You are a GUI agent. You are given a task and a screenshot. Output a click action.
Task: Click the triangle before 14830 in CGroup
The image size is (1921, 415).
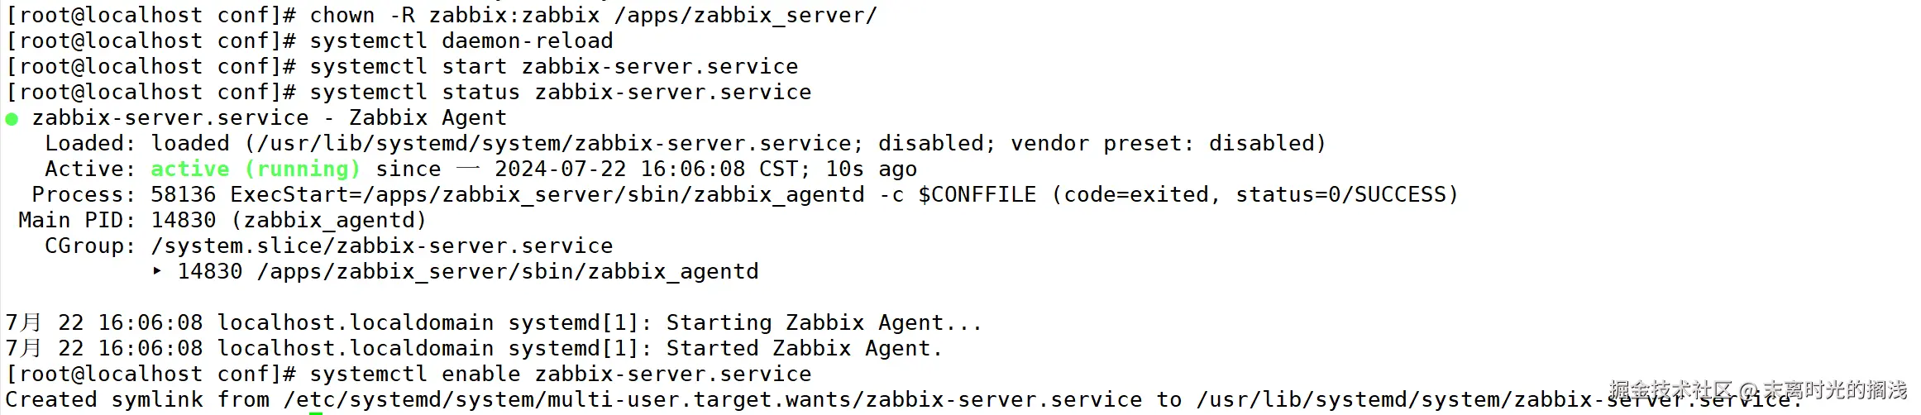pyautogui.click(x=157, y=271)
